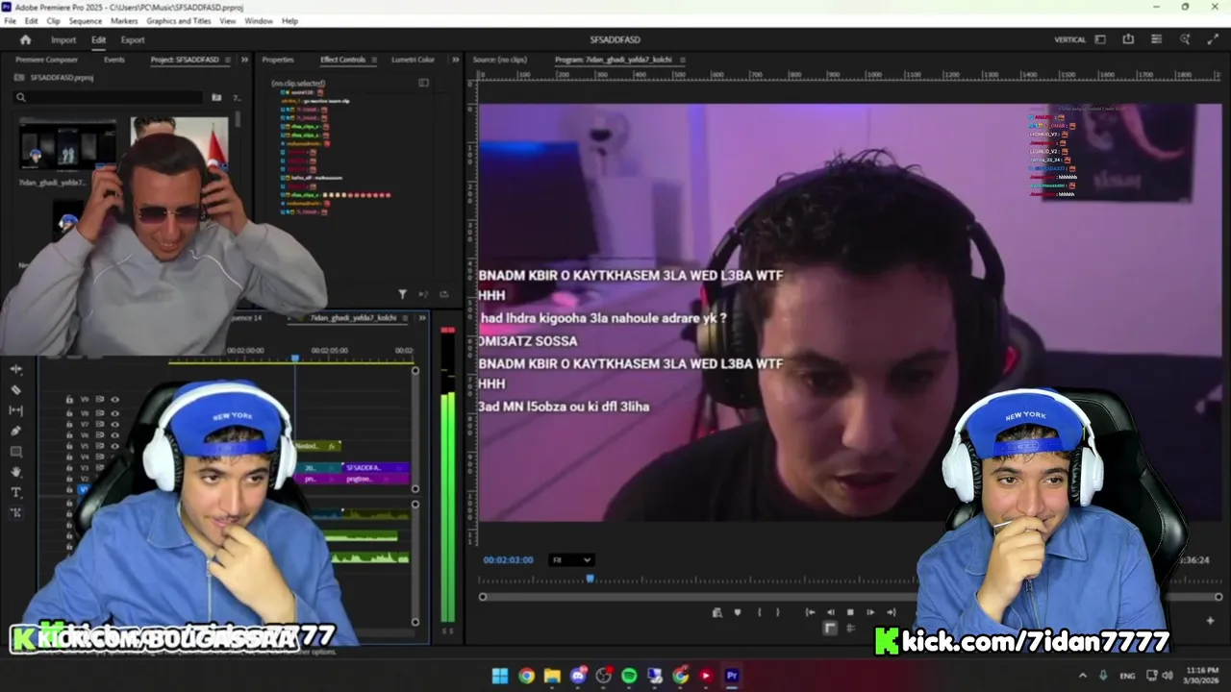Click the new search bin folder icon
Screen dimensions: 1231x692
[x=216, y=97]
